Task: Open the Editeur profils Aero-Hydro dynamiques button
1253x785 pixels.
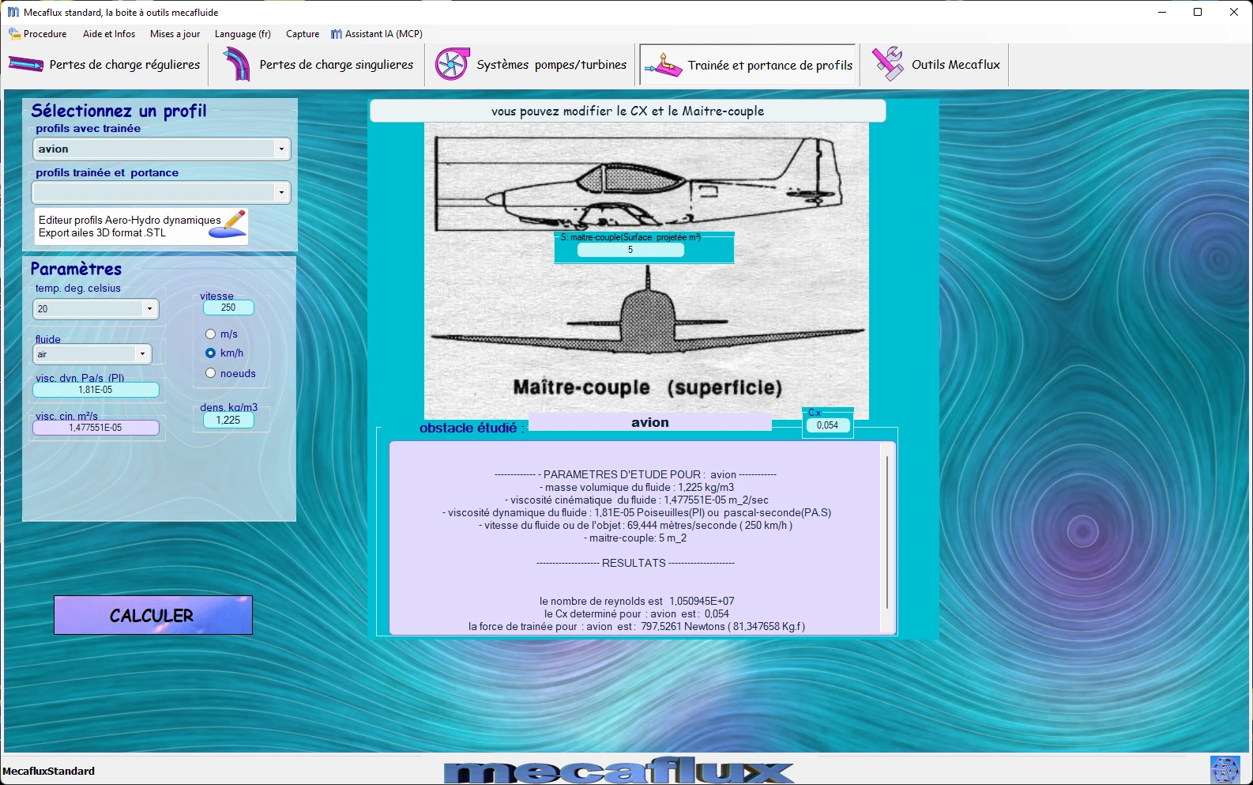Action: click(141, 226)
